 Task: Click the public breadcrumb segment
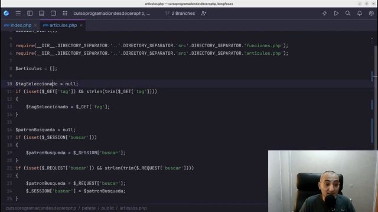pyautogui.click(x=107, y=208)
